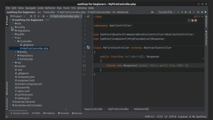Open the profiler run icon next to coverage
This screenshot has width=213, height=120.
190,12
